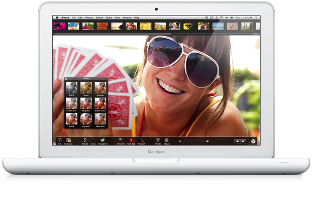This screenshot has height=197, width=312.
Task: Apply the Antique effect
Action: (100, 89)
